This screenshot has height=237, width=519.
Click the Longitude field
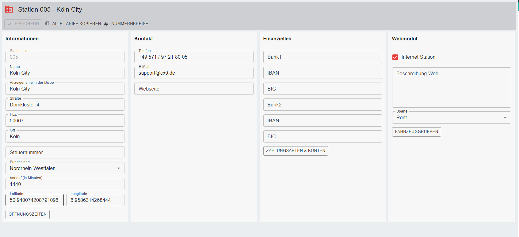click(95, 200)
